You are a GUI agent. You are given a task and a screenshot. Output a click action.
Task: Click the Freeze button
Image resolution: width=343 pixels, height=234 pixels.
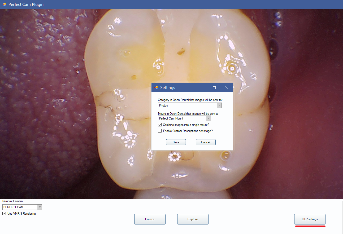150,219
